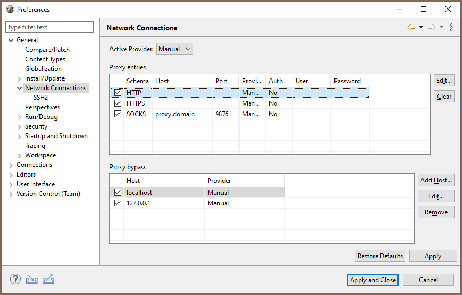Click the Help question mark icon
This screenshot has width=462, height=295.
[15, 279]
